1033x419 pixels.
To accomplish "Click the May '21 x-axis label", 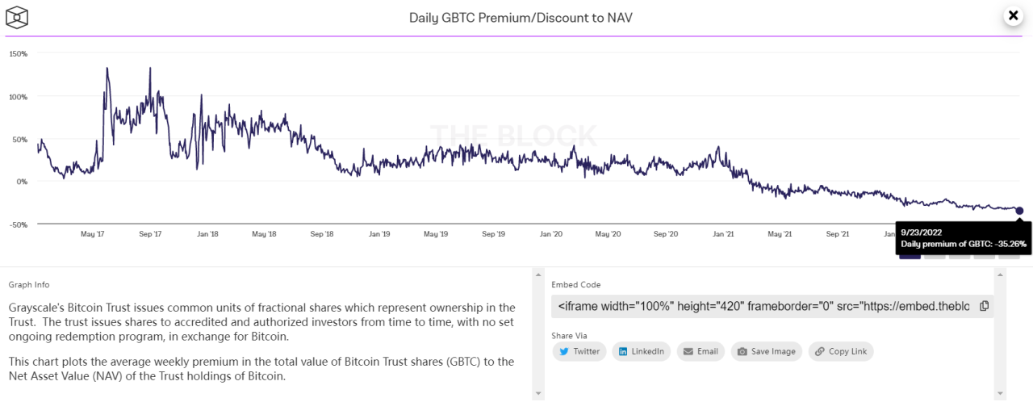I will click(779, 234).
